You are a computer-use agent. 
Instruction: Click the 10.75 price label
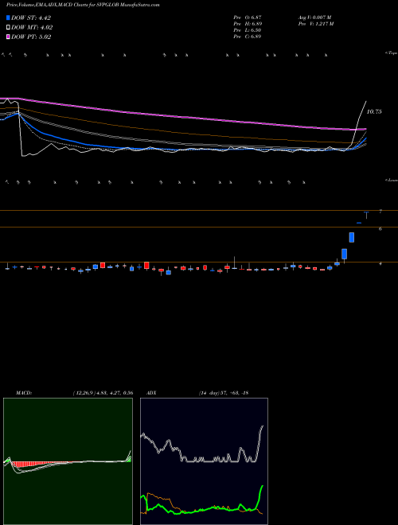[x=374, y=112]
